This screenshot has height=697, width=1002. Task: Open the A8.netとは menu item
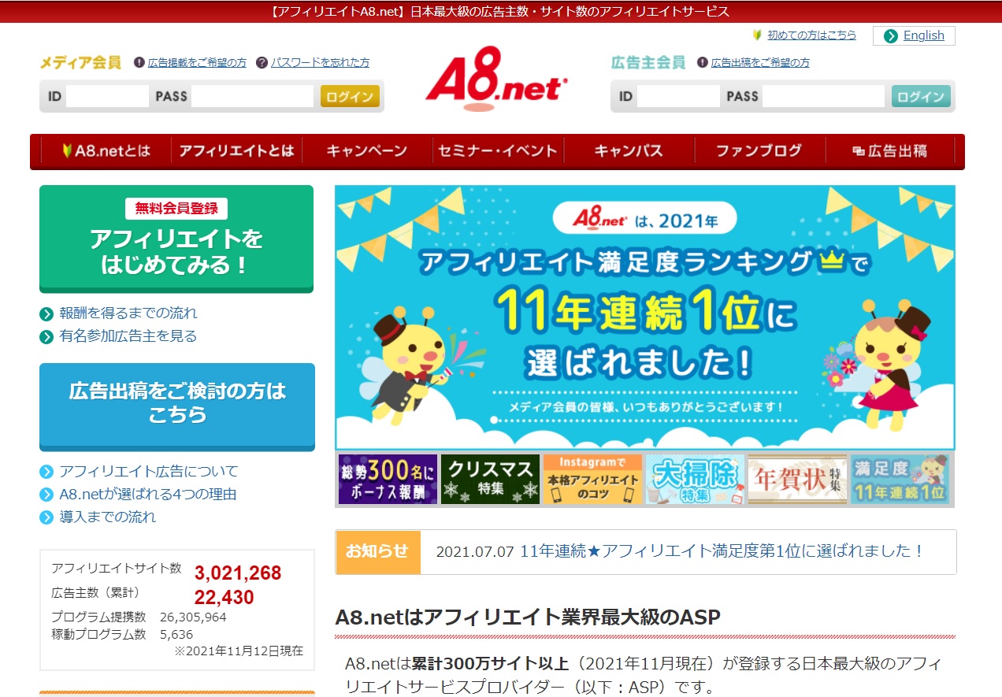click(106, 150)
